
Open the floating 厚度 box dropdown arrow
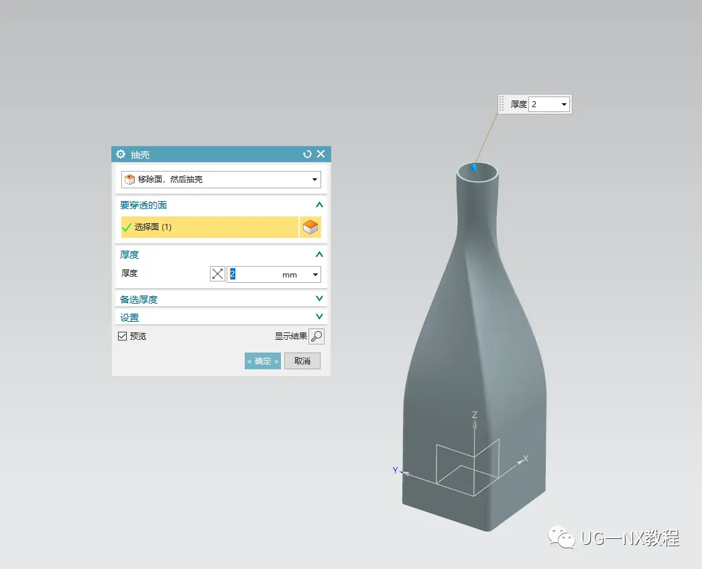click(564, 105)
